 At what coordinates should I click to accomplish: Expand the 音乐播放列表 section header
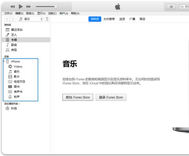(x=12, y=103)
